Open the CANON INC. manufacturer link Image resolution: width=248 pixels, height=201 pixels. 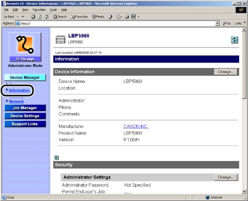[x=136, y=126]
